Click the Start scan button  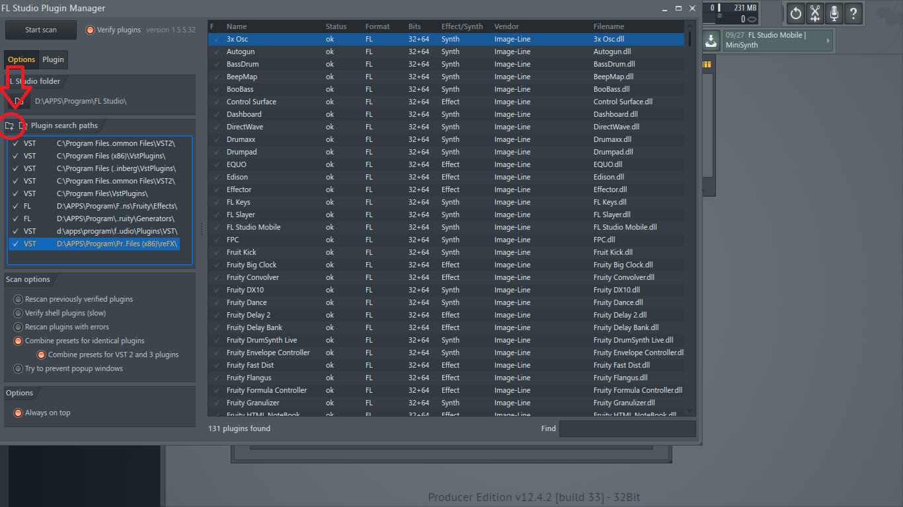(x=41, y=30)
